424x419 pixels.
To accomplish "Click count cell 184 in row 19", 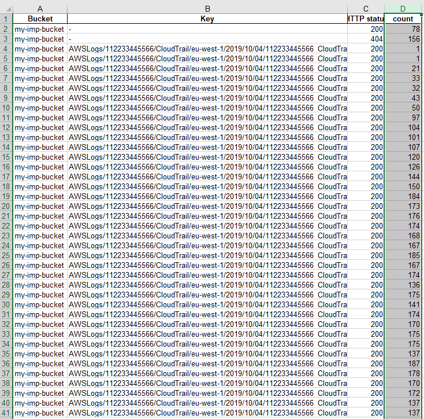I will 403,196.
